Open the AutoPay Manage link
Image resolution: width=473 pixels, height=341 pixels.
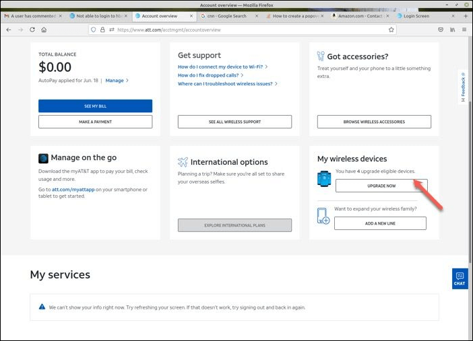[116, 81]
